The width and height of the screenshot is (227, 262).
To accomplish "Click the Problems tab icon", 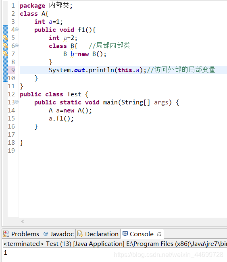I will tap(6, 234).
